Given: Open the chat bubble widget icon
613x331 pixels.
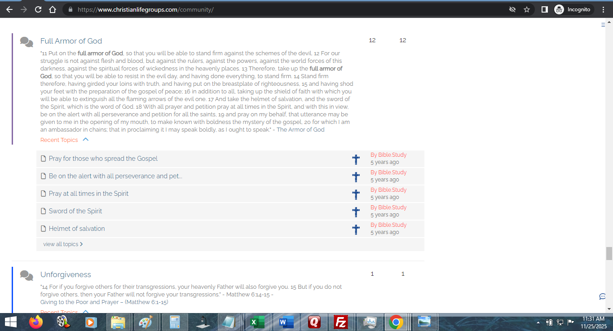Looking at the screenshot, I should point(603,296).
